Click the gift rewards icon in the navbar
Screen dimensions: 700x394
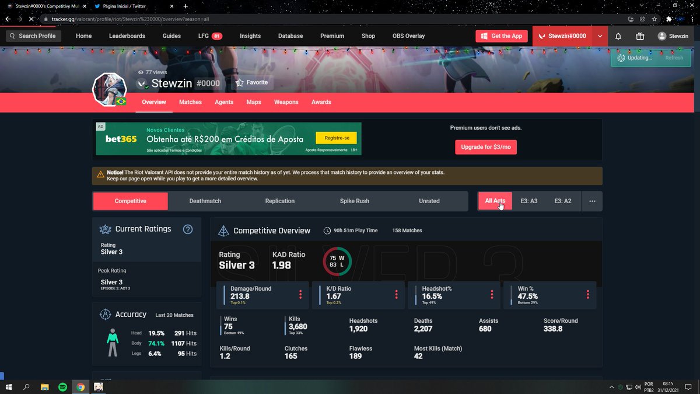click(x=639, y=36)
